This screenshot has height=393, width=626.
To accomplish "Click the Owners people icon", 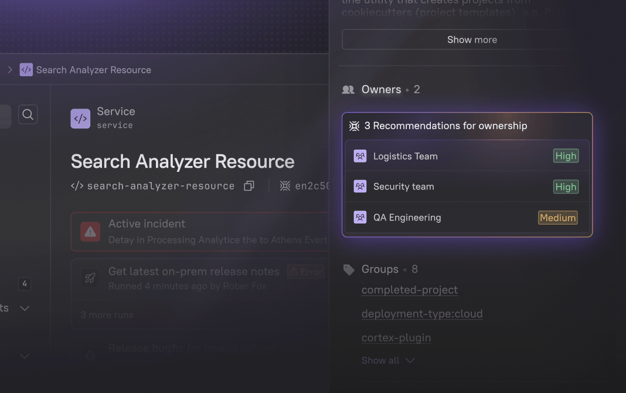I will click(x=348, y=90).
